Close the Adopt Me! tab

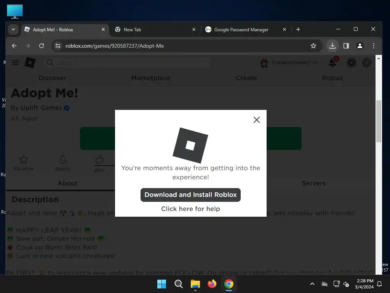(103, 29)
